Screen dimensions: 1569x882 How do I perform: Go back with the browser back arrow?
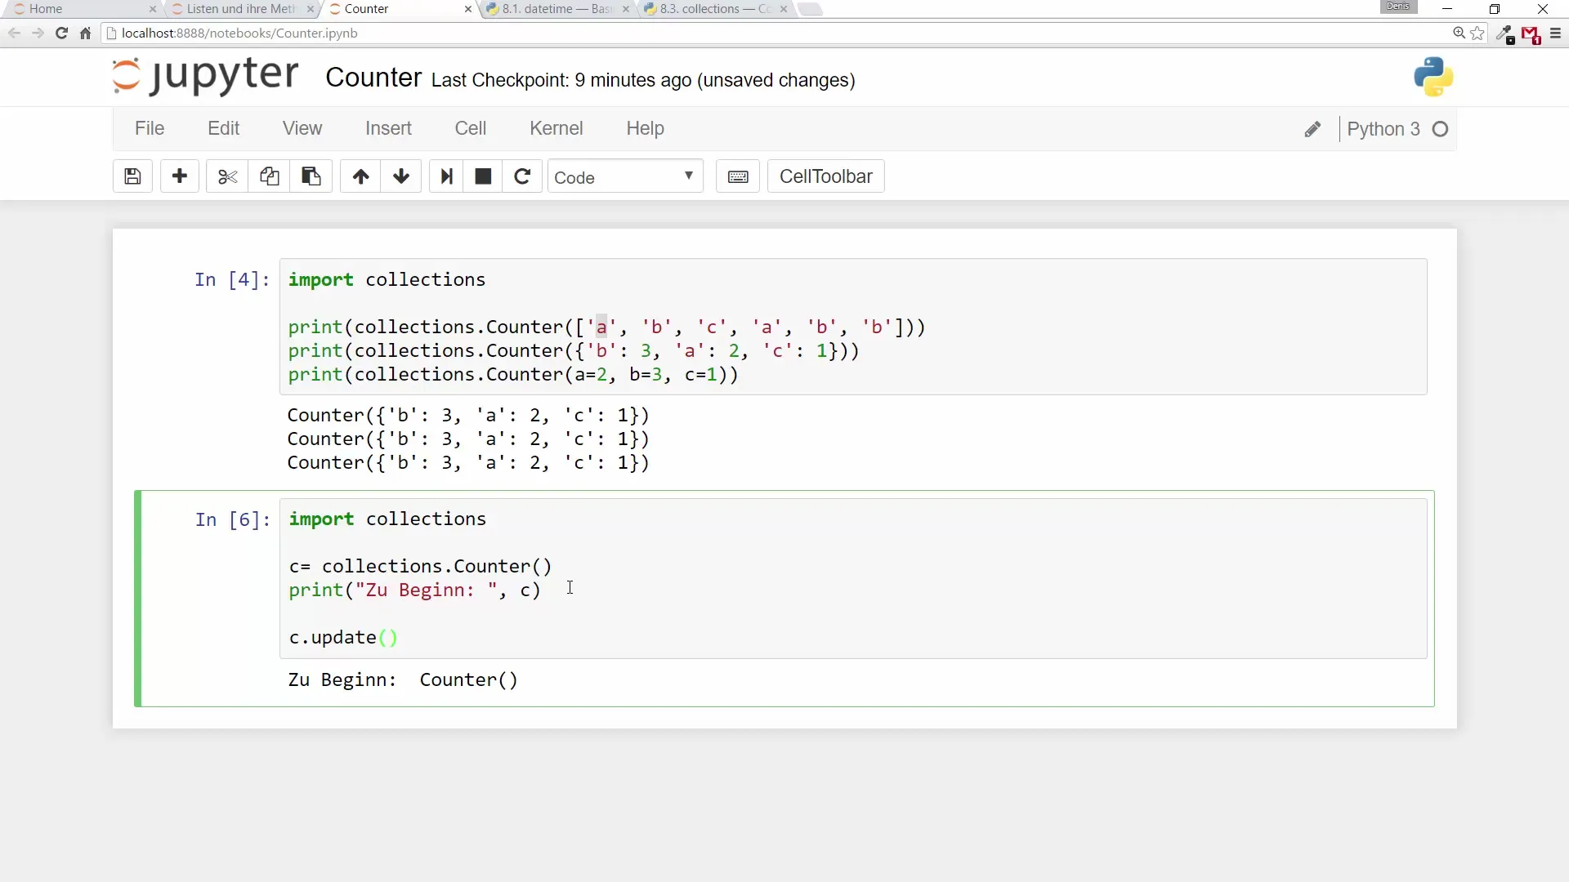[14, 33]
